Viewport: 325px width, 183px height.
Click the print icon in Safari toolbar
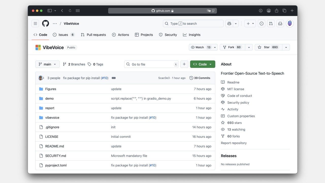point(269,11)
